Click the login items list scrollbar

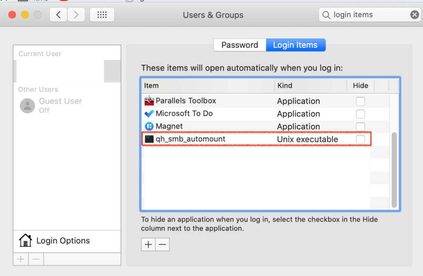(394, 170)
